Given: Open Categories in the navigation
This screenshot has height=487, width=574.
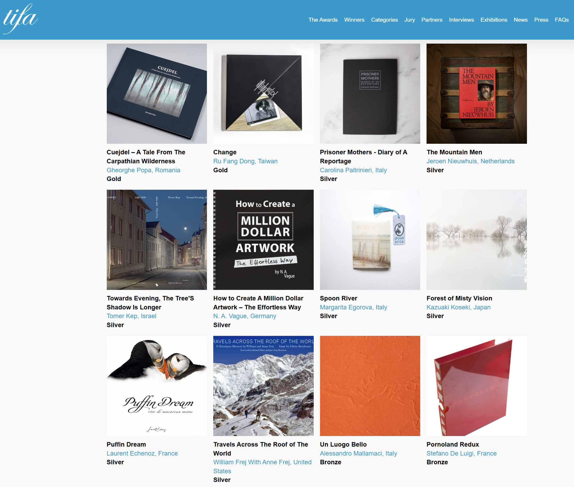Looking at the screenshot, I should (384, 20).
